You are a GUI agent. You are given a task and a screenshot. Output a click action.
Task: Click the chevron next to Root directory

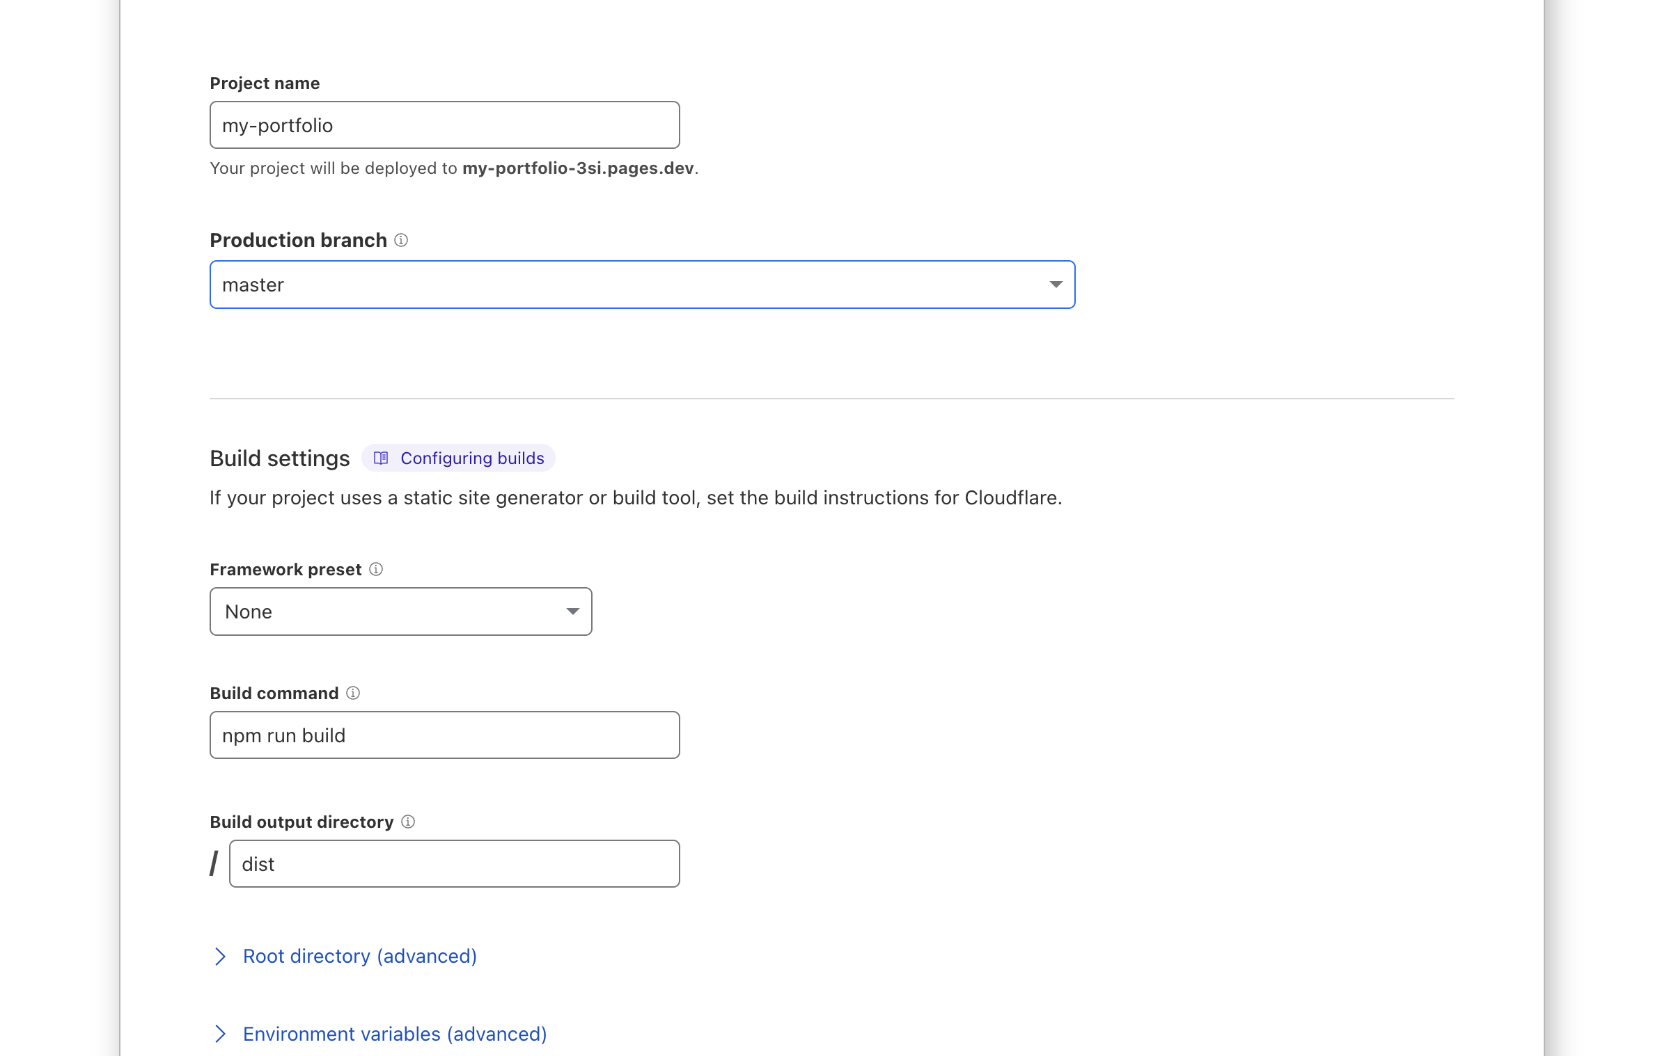[221, 957]
